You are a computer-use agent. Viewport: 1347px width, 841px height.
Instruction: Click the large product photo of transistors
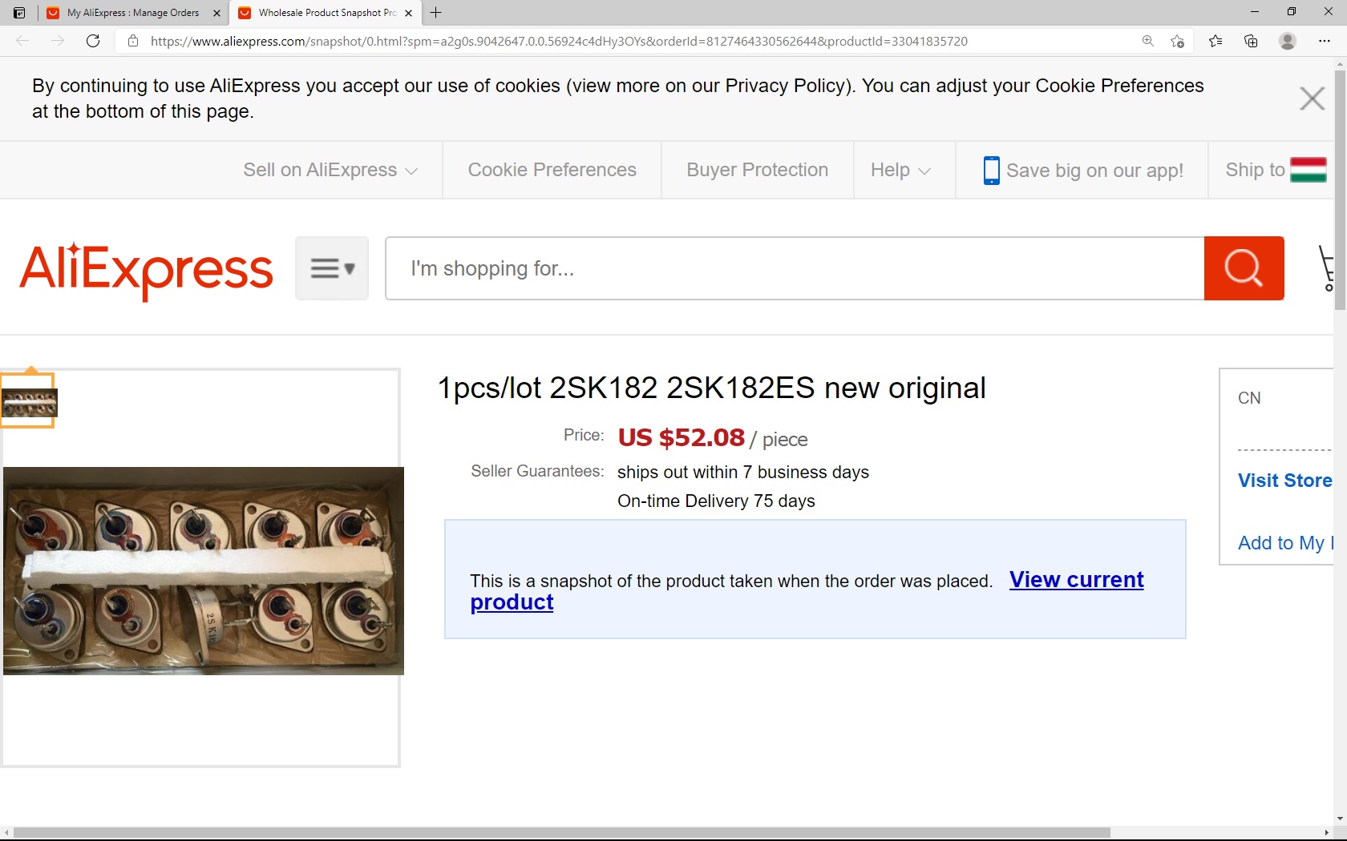204,571
